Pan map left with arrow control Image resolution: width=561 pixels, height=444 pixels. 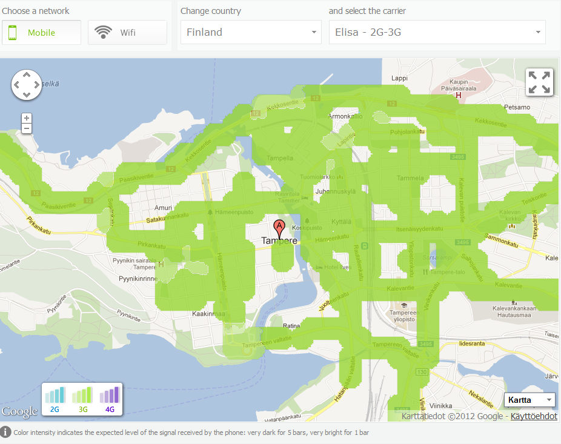16,85
